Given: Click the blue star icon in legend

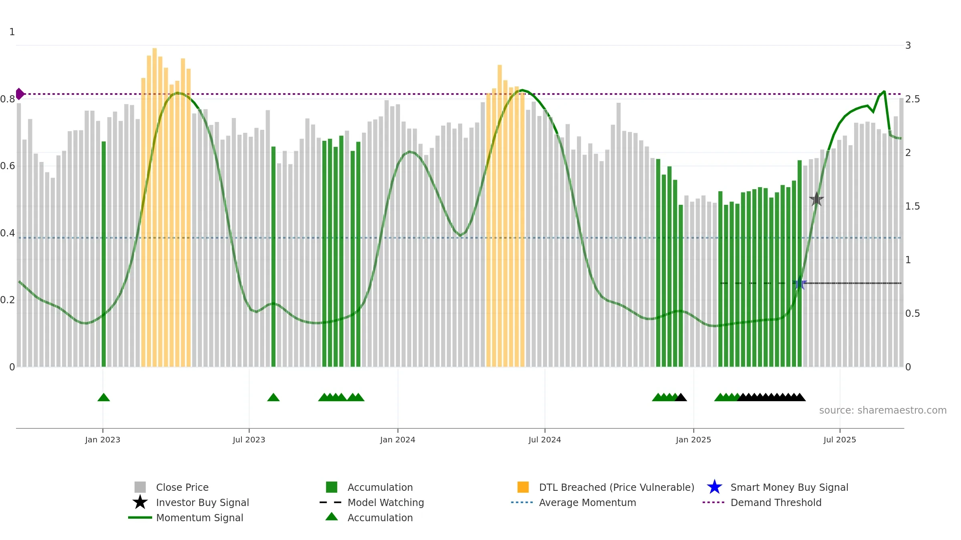Looking at the screenshot, I should pyautogui.click(x=714, y=487).
